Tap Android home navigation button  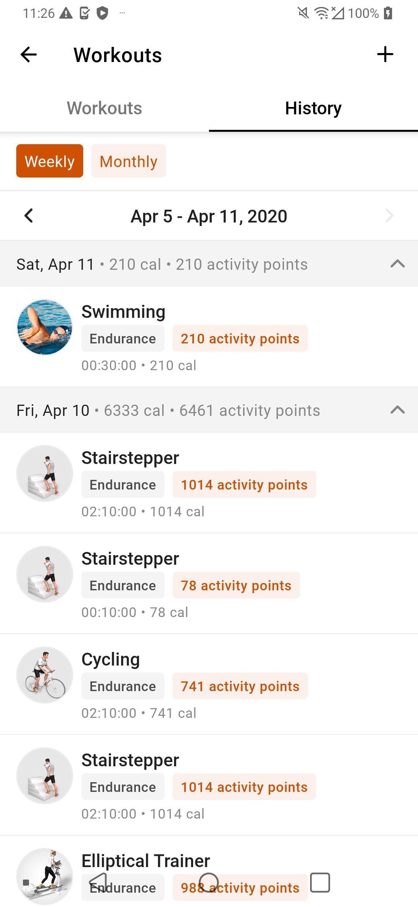(209, 883)
